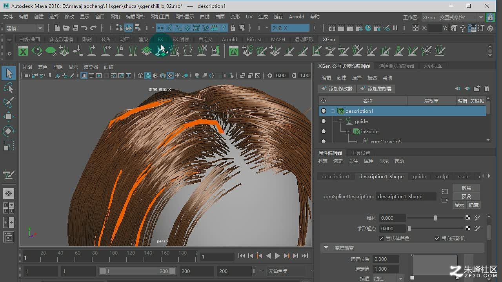
Task: Select the Paint Selection tool
Action: (9, 103)
